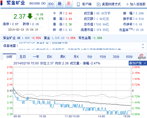Image resolution: width=147 pixels, height=118 pixels.
Task: Close the 叠加沪指 overlay with X
Action: 145,63
